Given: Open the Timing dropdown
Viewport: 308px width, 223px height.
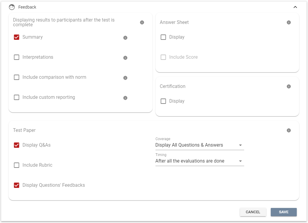Looking at the screenshot, I should [x=200, y=161].
